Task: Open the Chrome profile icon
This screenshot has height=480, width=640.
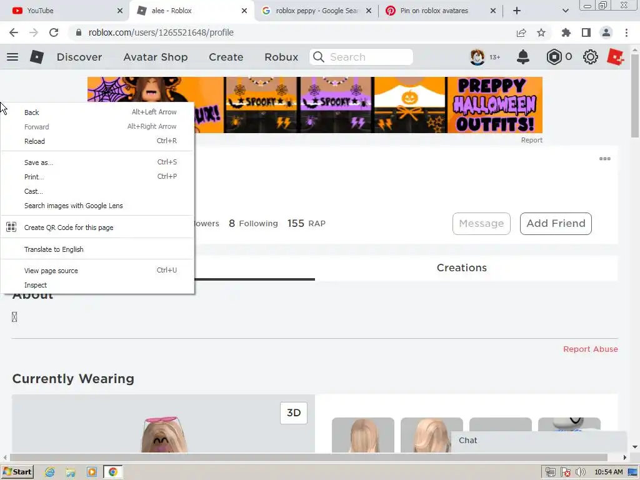Action: (x=606, y=32)
